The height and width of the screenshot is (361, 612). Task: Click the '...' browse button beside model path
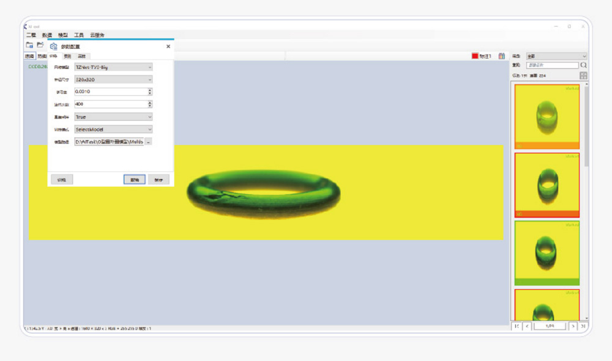coord(149,142)
